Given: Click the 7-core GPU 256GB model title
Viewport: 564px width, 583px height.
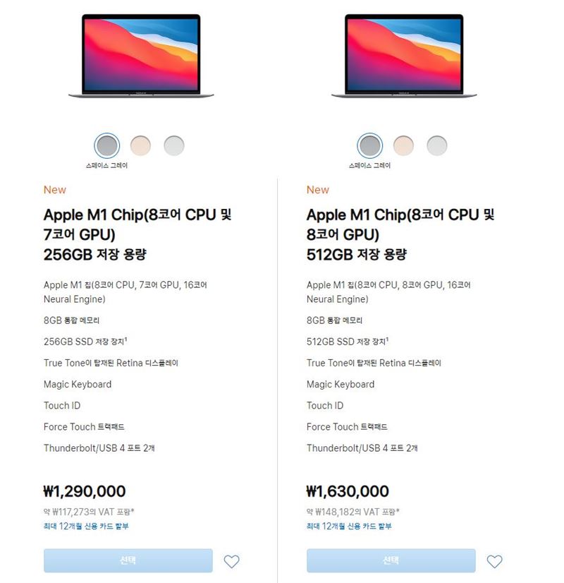Looking at the screenshot, I should coord(137,234).
